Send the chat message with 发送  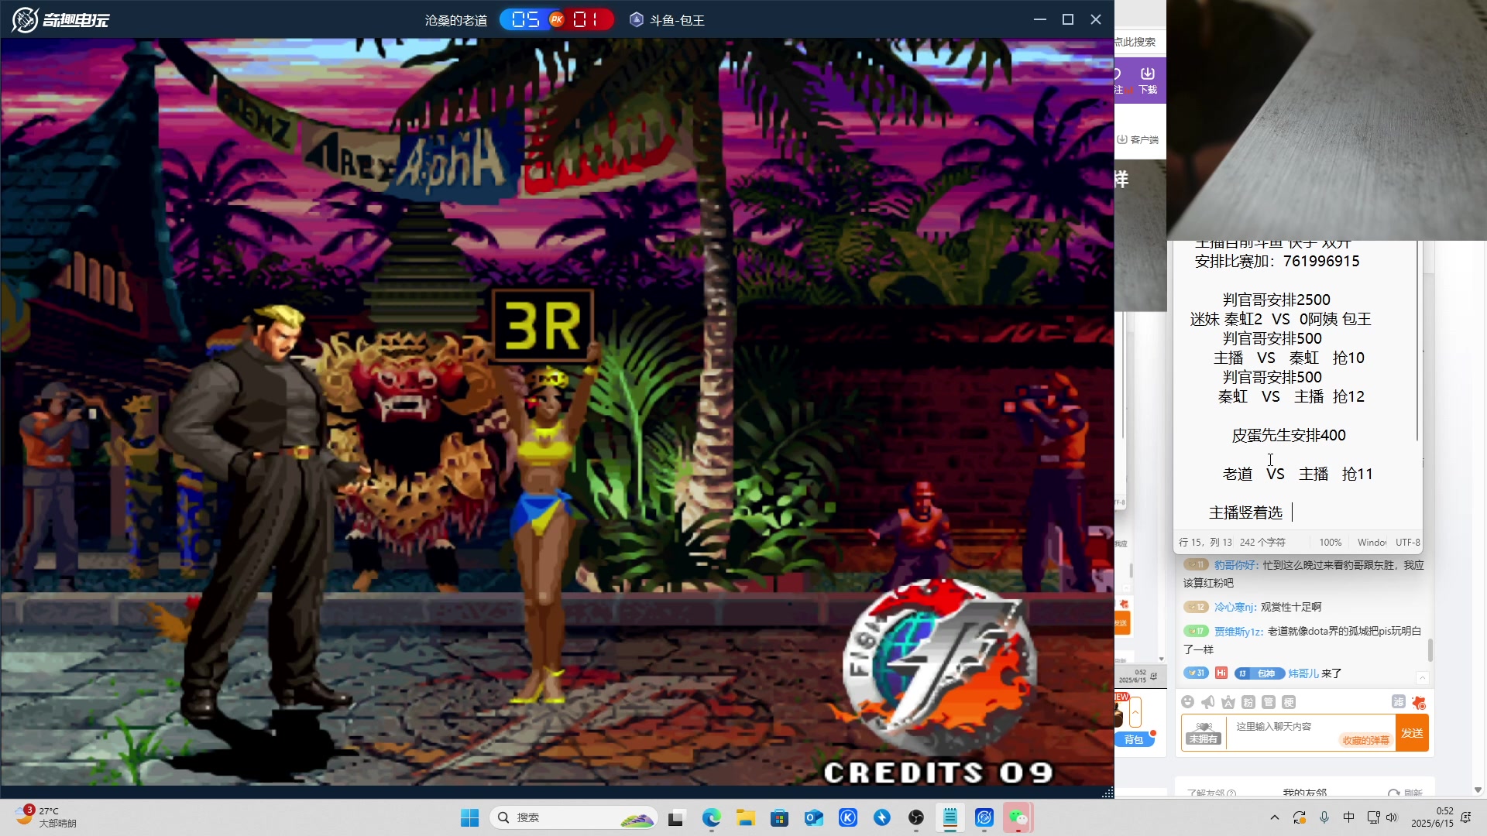pos(1411,733)
